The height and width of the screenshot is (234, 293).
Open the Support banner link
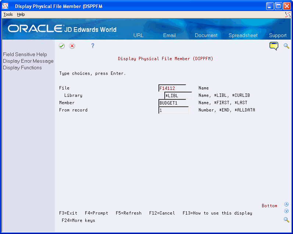click(x=278, y=35)
